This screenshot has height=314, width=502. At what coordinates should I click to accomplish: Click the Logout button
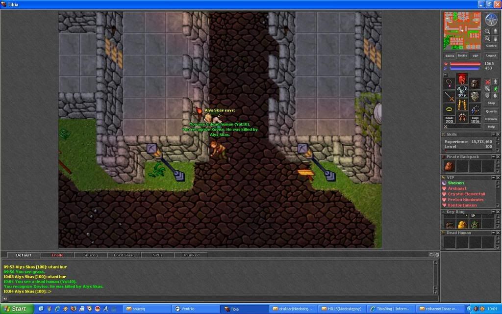[x=491, y=56]
